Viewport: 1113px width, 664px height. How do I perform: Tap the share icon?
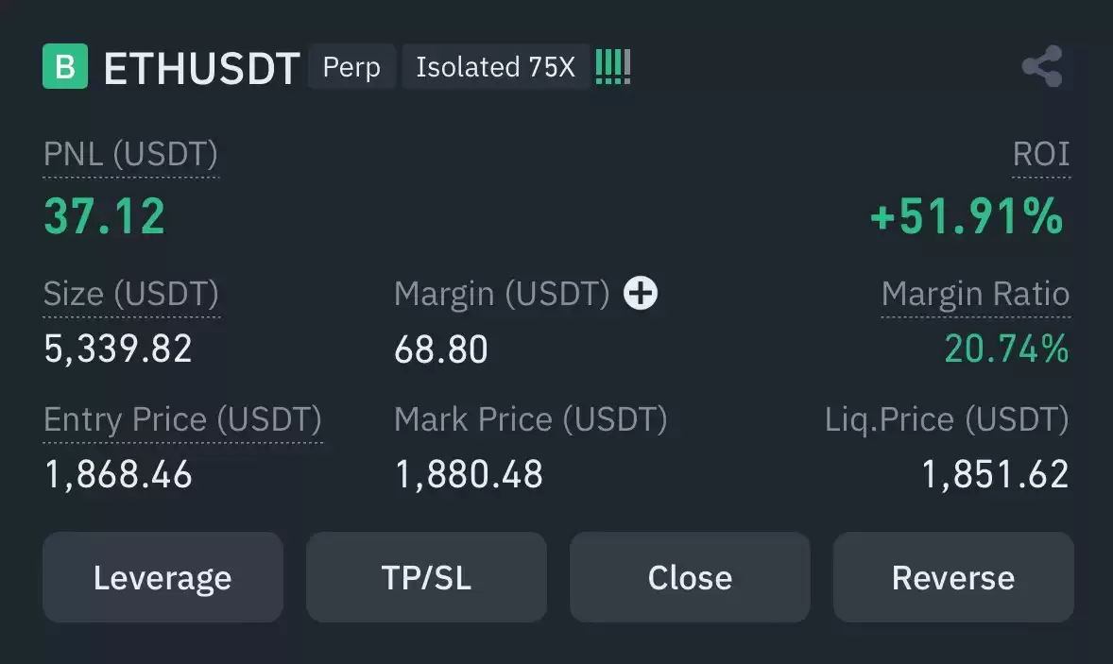pos(1042,66)
